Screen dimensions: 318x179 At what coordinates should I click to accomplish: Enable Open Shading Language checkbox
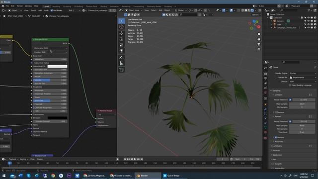[290, 85]
